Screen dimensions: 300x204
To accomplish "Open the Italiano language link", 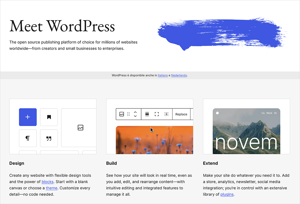I will tap(163, 75).
